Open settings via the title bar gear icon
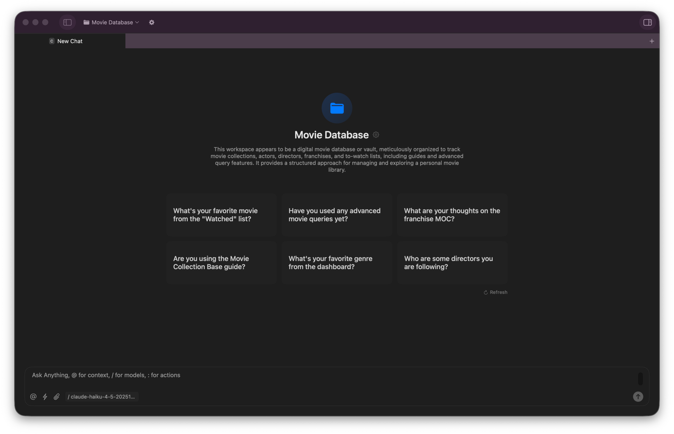Image resolution: width=674 pixels, height=434 pixels. click(152, 22)
